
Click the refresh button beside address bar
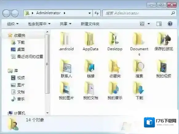coord(97,13)
